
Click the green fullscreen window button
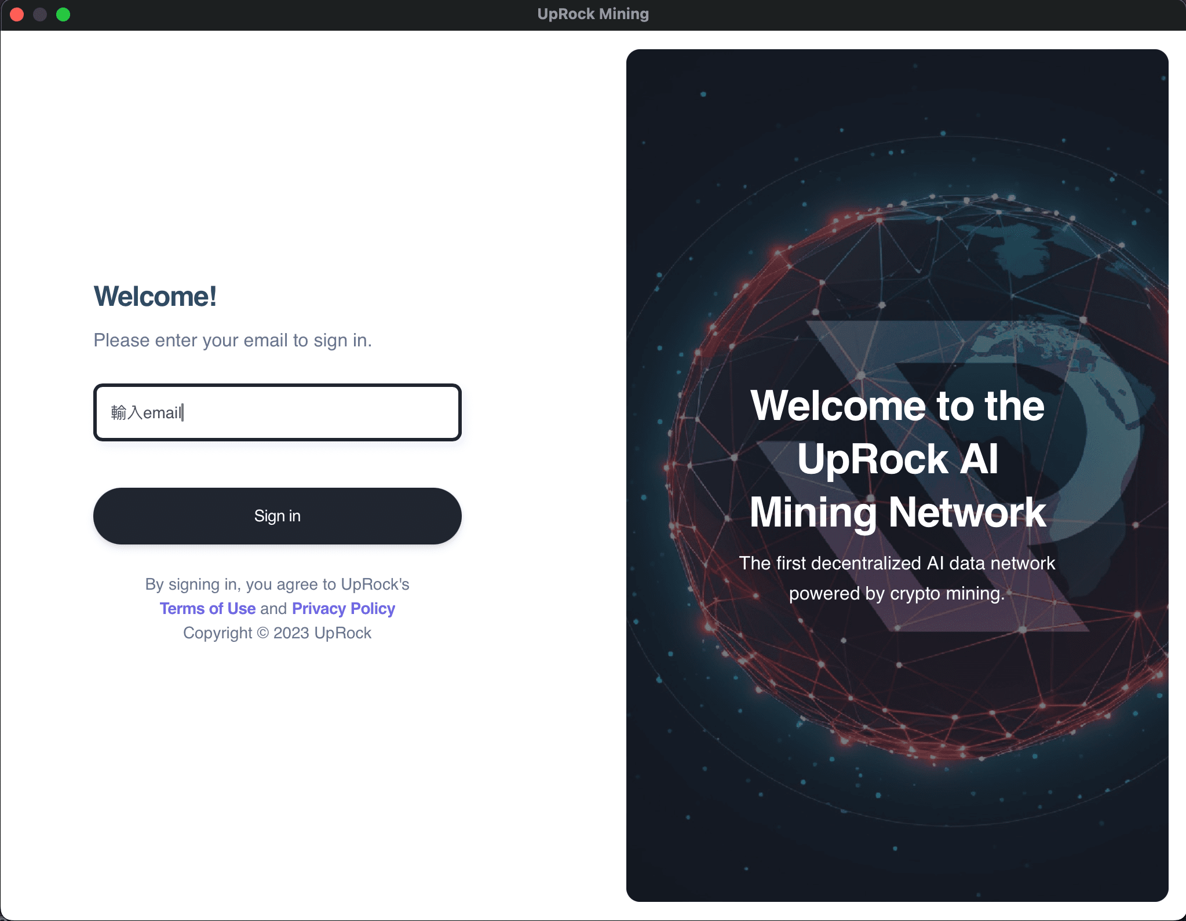[63, 14]
